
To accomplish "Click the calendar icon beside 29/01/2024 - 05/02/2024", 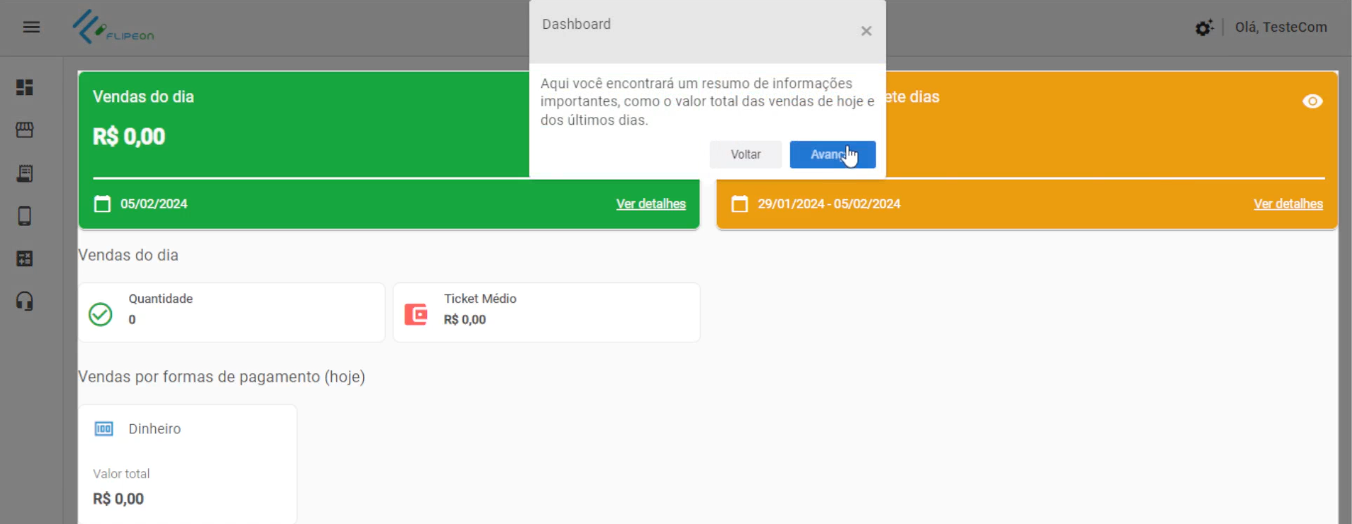I will [739, 204].
